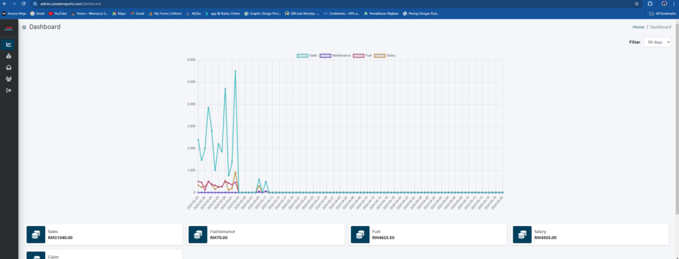Click the Home breadcrumb link
The height and width of the screenshot is (259, 679).
[639, 26]
